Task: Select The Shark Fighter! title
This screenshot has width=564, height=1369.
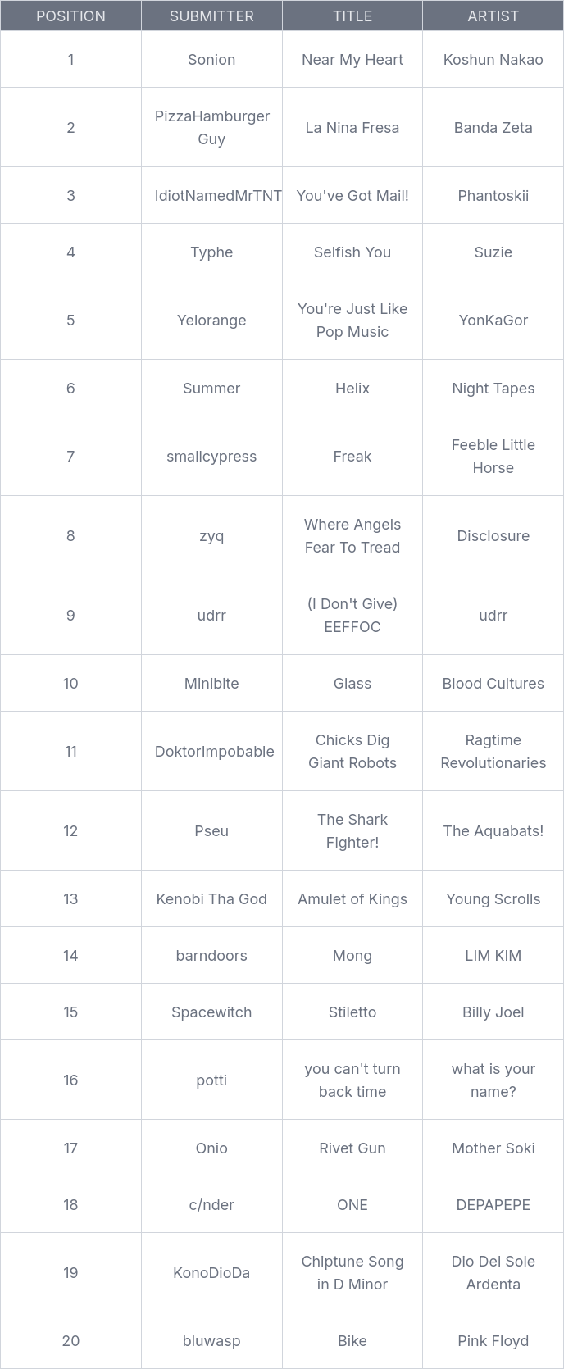Action: pos(352,830)
